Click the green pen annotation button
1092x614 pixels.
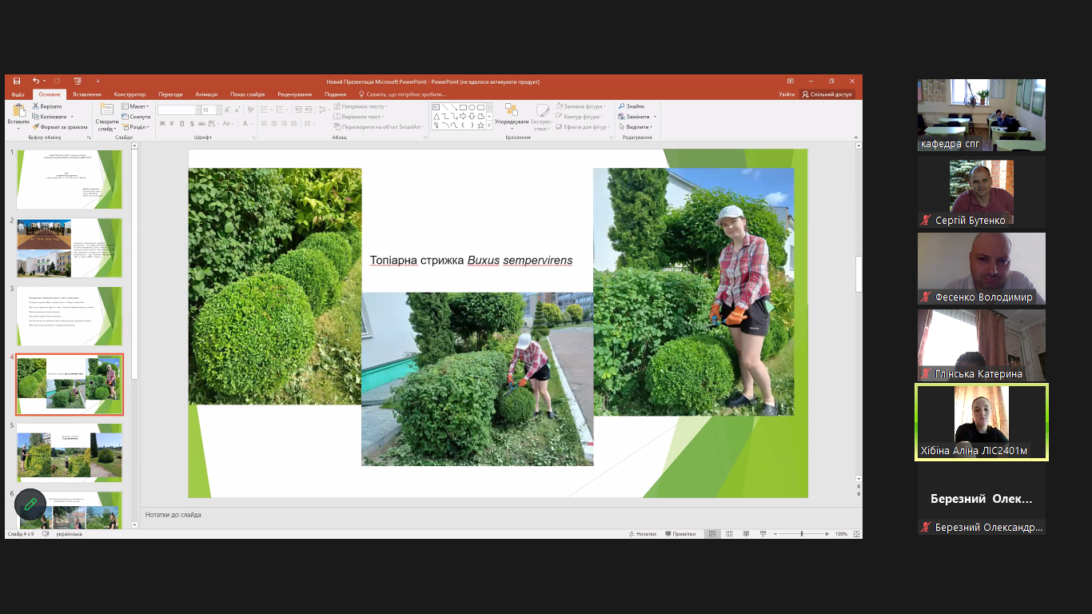click(30, 504)
